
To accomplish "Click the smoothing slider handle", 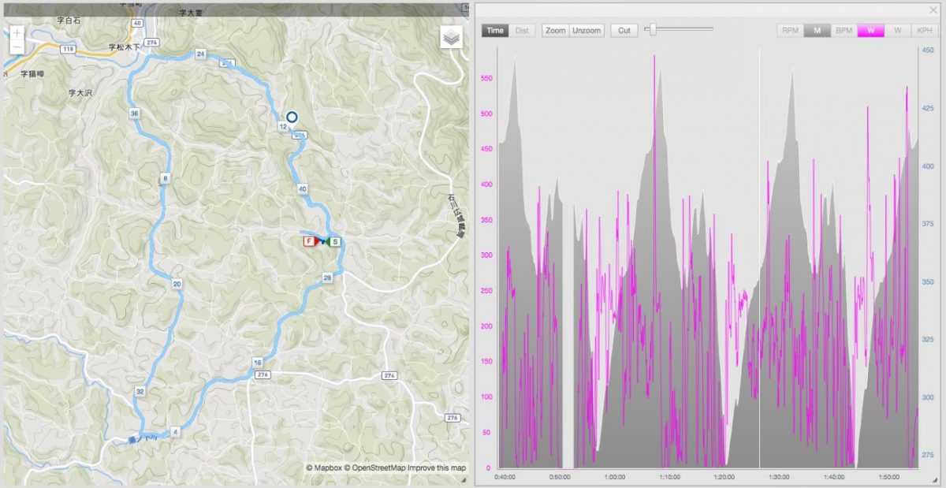I will [652, 29].
